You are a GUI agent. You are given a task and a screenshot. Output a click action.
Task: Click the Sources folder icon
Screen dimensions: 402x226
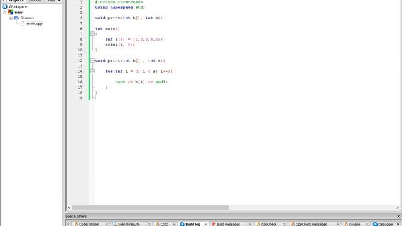click(x=16, y=18)
